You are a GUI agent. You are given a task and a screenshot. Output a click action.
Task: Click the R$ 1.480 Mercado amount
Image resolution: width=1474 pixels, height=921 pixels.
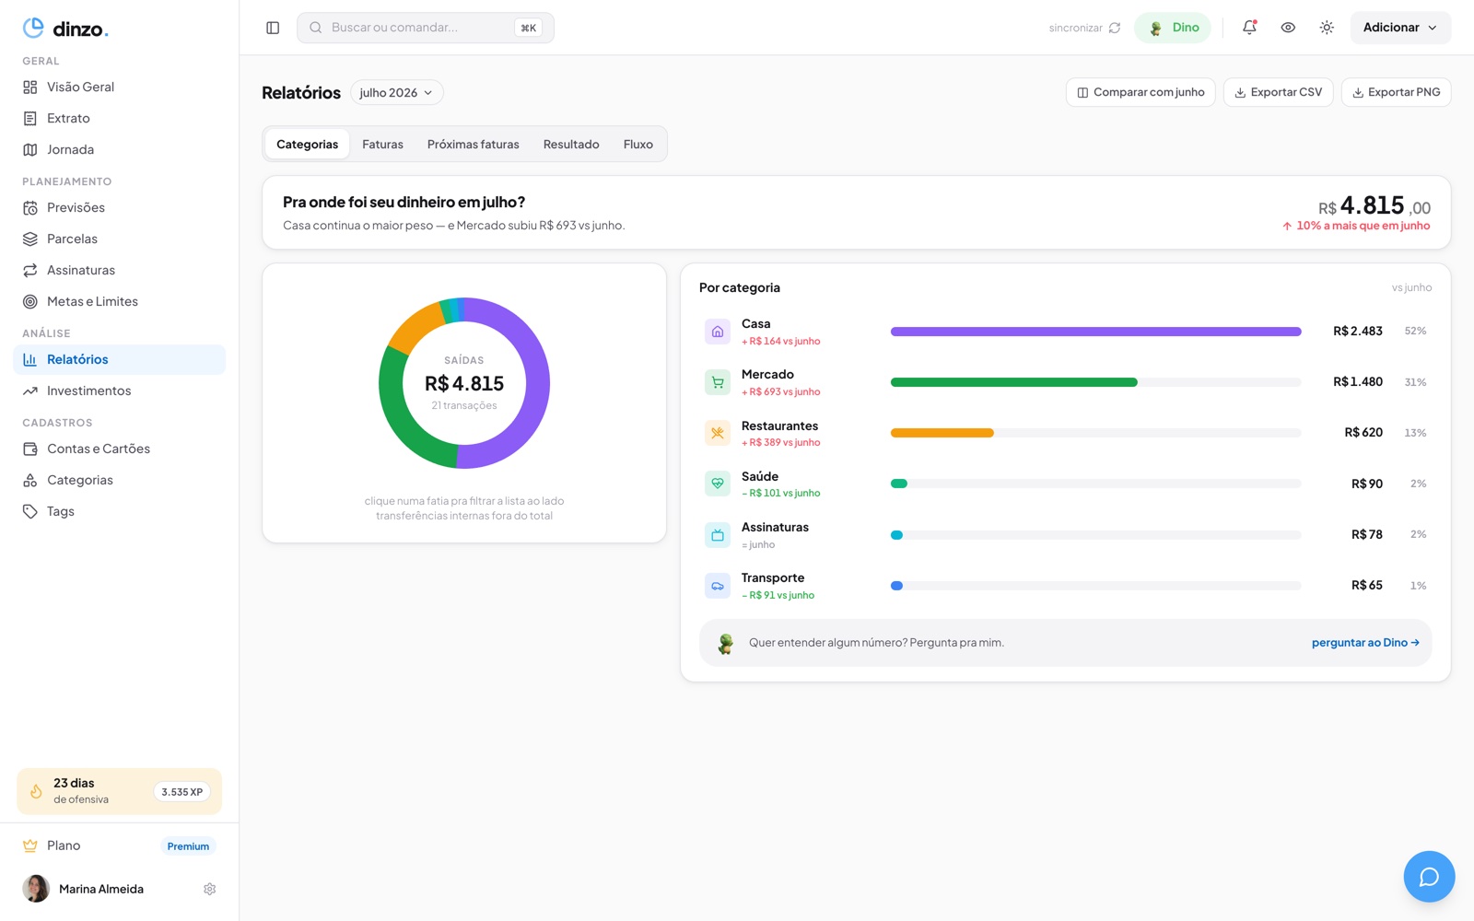(1358, 382)
